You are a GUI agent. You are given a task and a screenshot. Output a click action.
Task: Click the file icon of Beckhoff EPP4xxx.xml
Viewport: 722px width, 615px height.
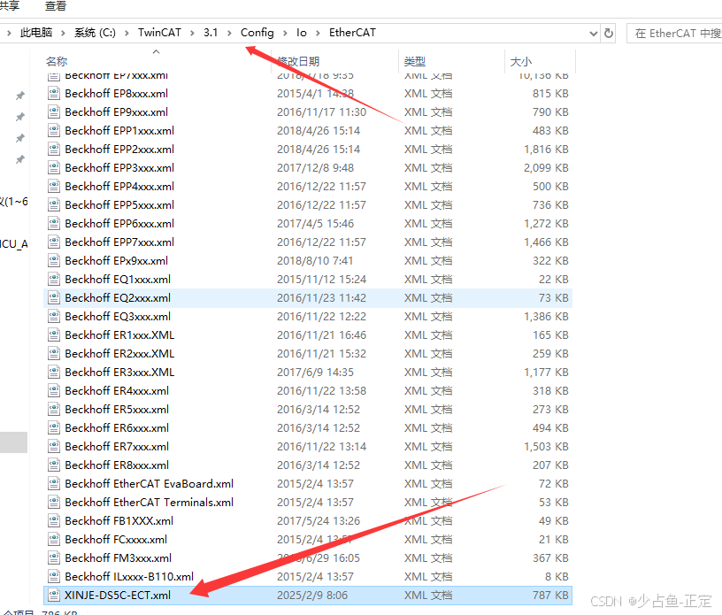pos(54,187)
